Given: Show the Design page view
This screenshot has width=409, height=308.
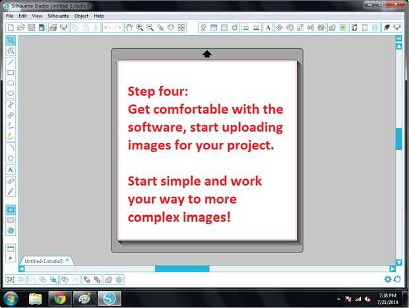Looking at the screenshot, I should pos(11,210).
